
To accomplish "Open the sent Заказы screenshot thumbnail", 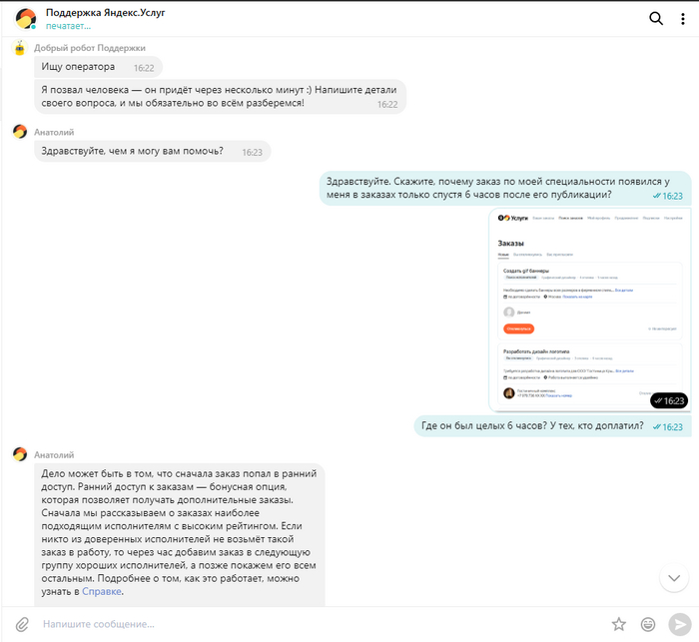I will (x=590, y=310).
